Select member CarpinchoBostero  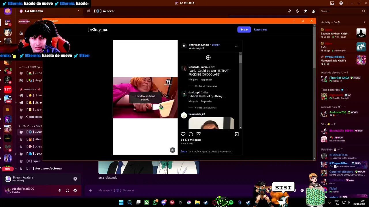coord(343,173)
